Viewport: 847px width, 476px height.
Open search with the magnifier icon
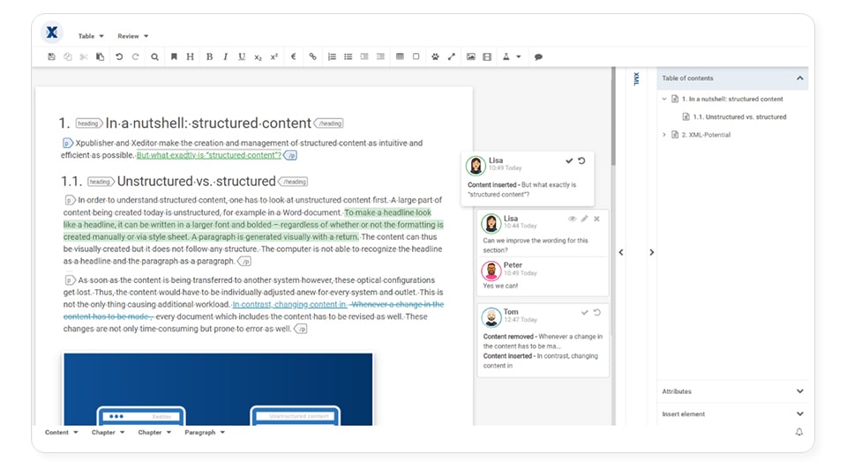click(154, 57)
